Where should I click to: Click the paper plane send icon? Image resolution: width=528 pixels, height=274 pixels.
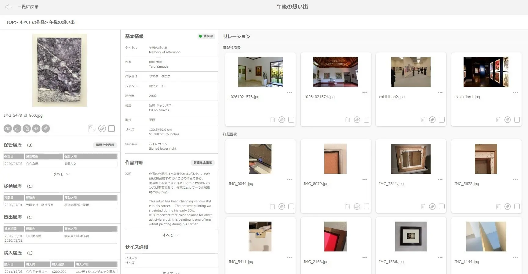coord(36,129)
